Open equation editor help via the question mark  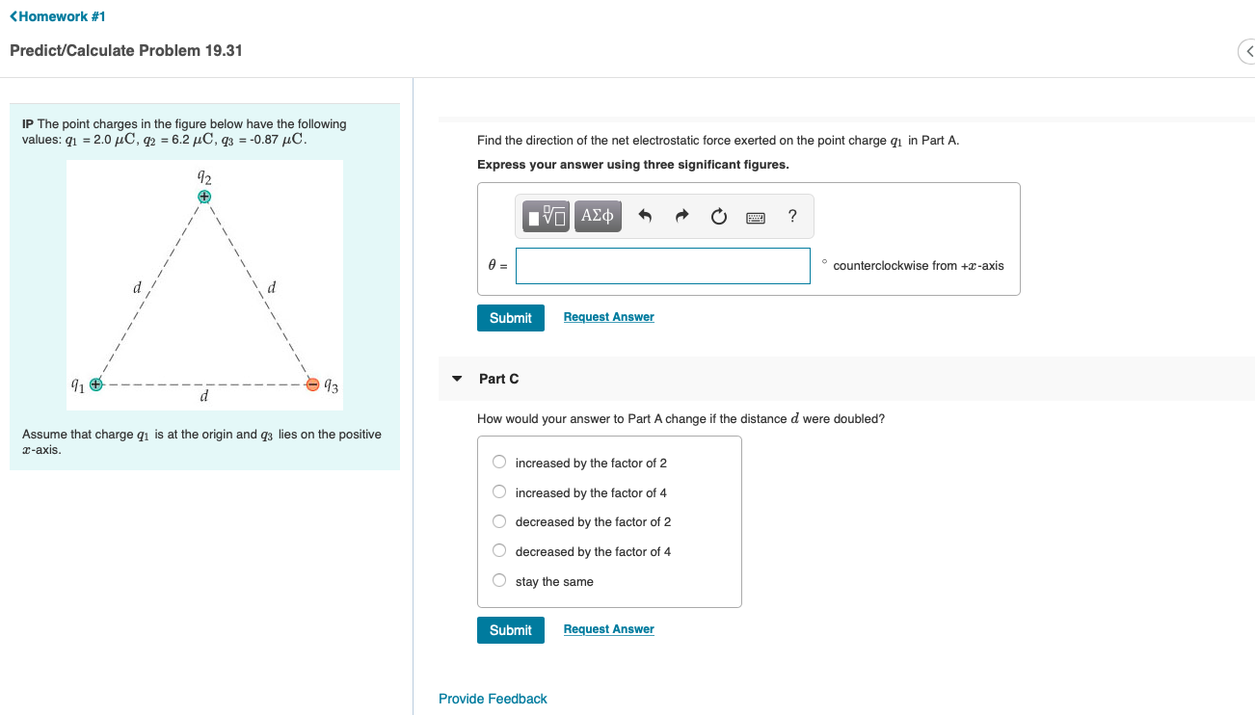click(x=791, y=216)
